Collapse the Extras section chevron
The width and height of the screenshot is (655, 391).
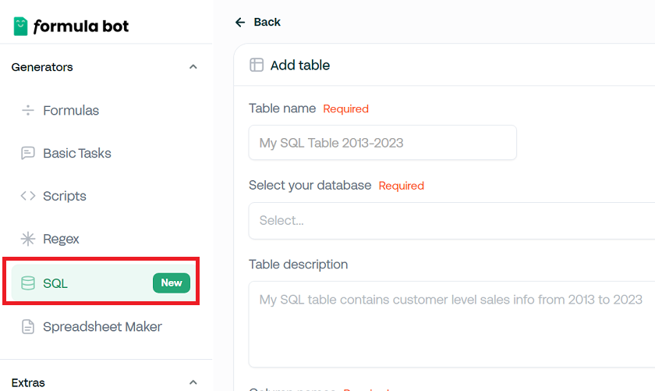[193, 382]
